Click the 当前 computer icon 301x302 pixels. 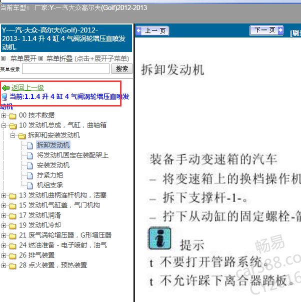click(x=4, y=96)
